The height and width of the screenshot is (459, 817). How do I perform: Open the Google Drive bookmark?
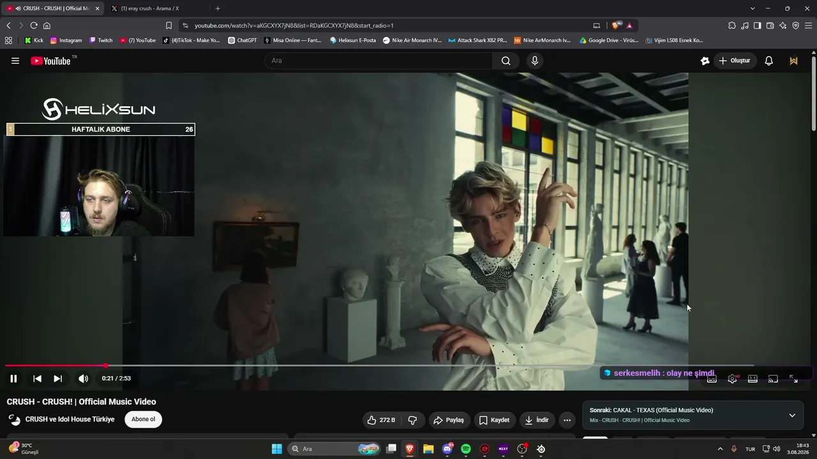click(609, 40)
